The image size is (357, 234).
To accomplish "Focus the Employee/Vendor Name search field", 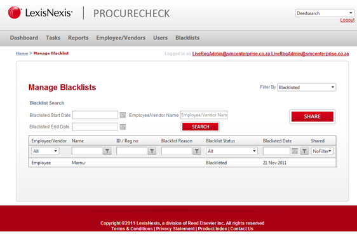I will (x=204, y=115).
